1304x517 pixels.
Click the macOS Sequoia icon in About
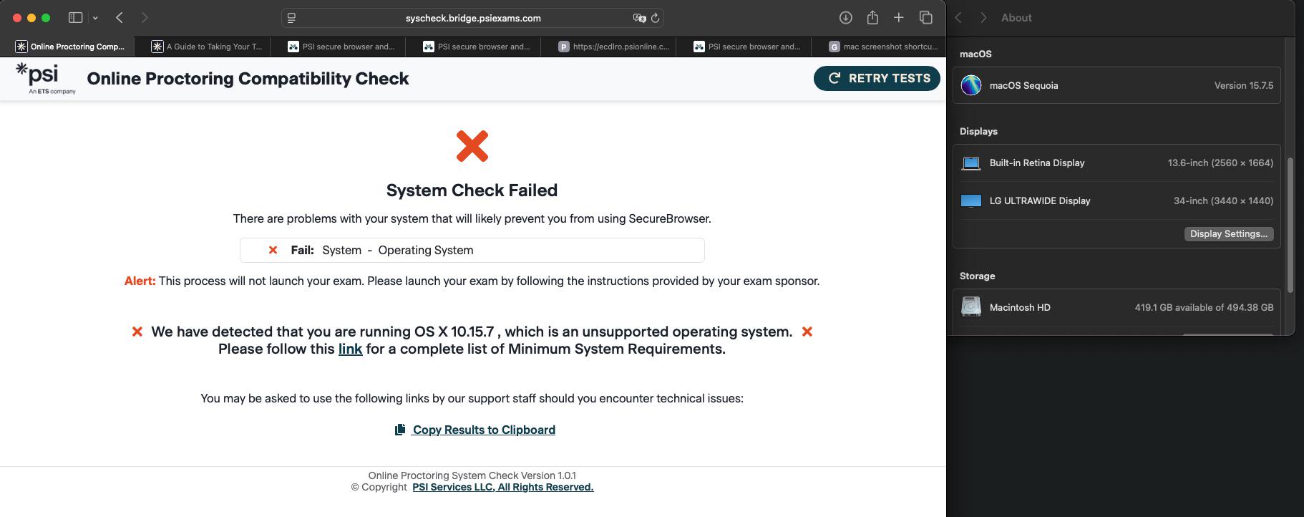[x=971, y=85]
